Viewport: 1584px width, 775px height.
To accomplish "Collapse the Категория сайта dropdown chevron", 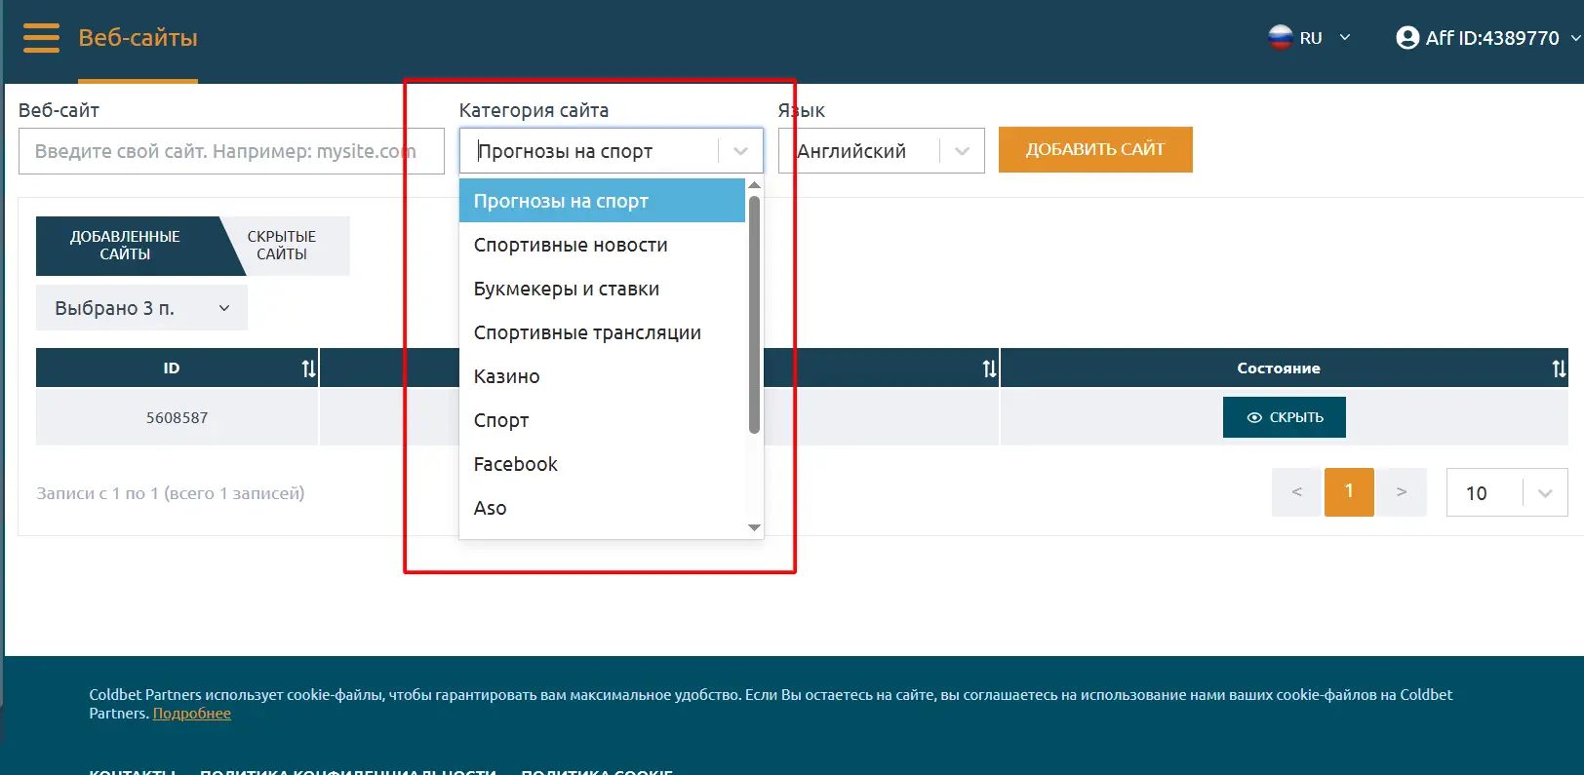I will tap(740, 151).
